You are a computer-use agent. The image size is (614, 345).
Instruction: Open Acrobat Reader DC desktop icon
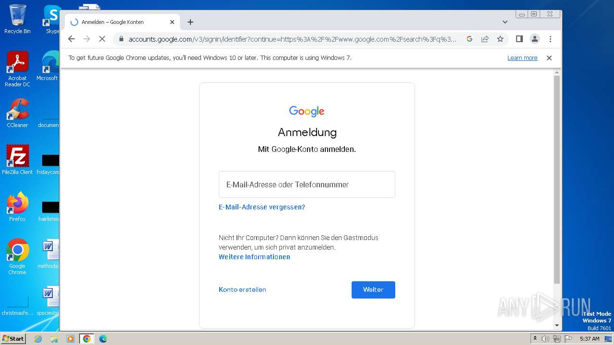click(17, 69)
